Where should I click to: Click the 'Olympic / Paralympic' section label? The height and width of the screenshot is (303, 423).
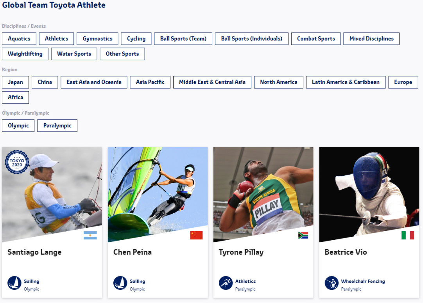click(26, 113)
